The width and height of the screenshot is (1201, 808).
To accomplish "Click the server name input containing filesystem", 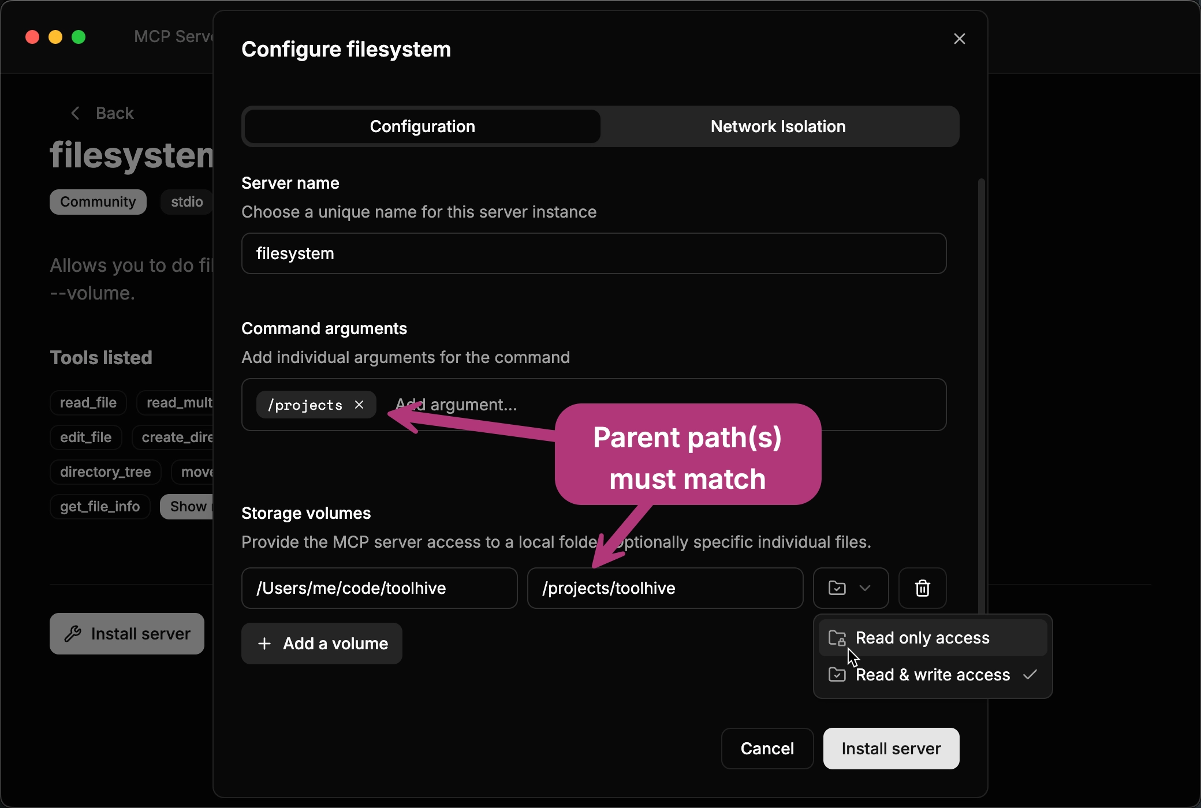I will click(x=593, y=253).
